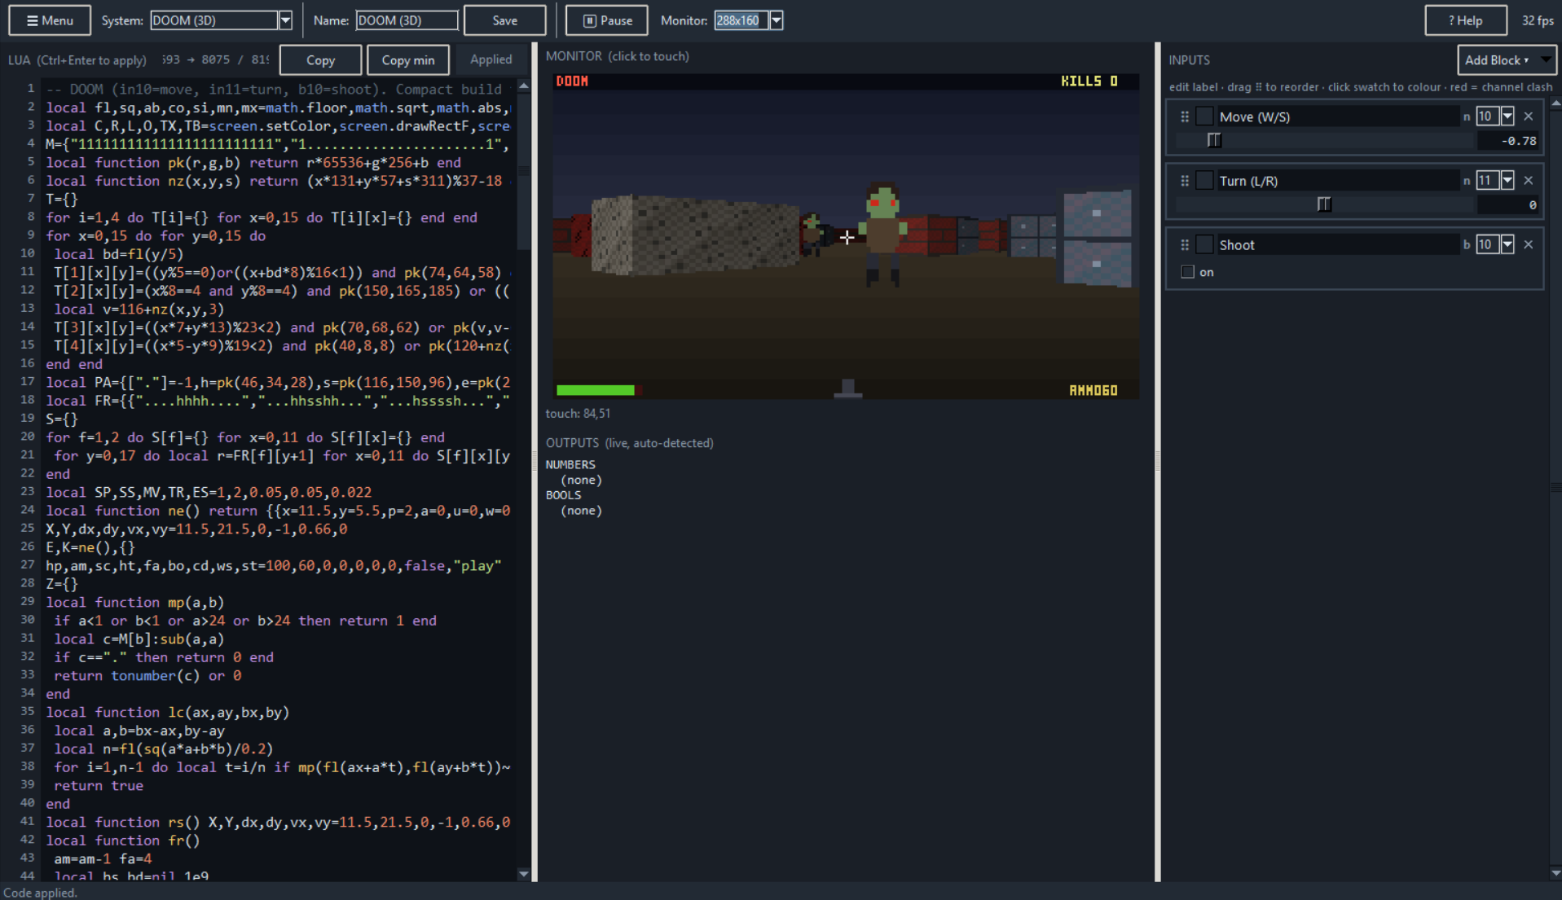Open channel dropdown for Shoot
The width and height of the screenshot is (1562, 900).
pyautogui.click(x=1507, y=244)
